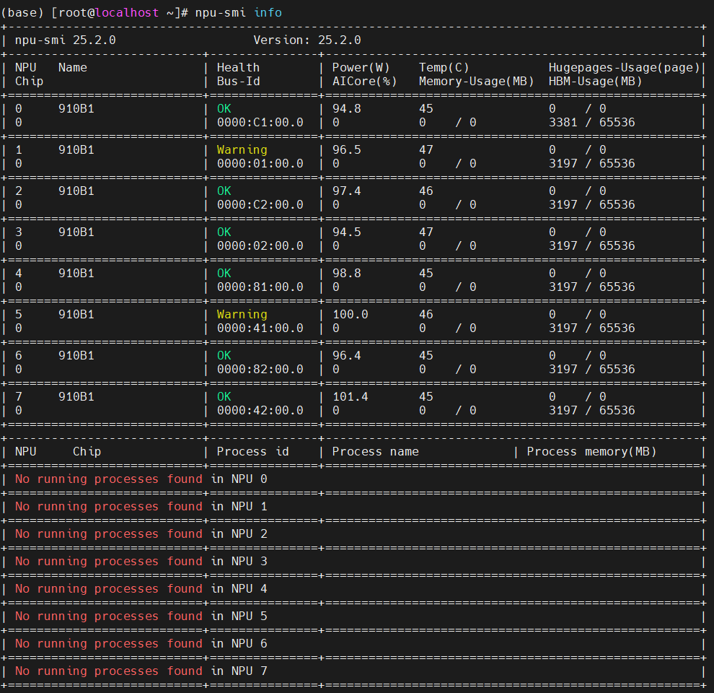Click the Warning health status of NPU 1
The width and height of the screenshot is (714, 693).
click(242, 150)
